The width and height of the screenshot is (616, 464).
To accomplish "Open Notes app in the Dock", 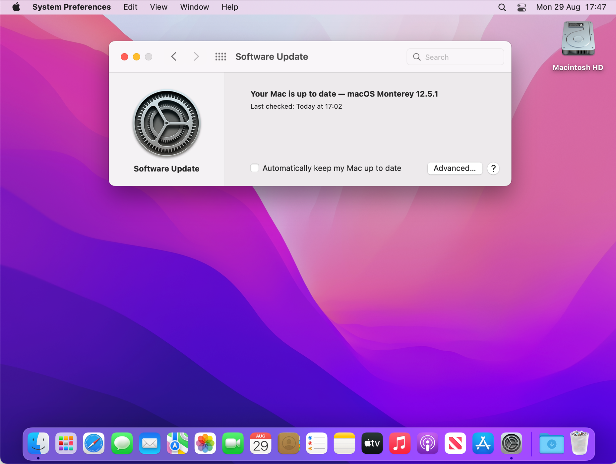I will (x=344, y=443).
